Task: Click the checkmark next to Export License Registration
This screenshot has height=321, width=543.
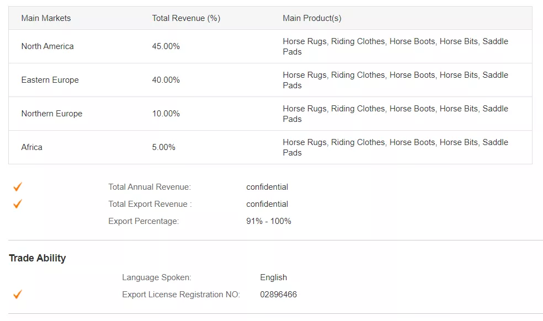Action: (x=18, y=294)
